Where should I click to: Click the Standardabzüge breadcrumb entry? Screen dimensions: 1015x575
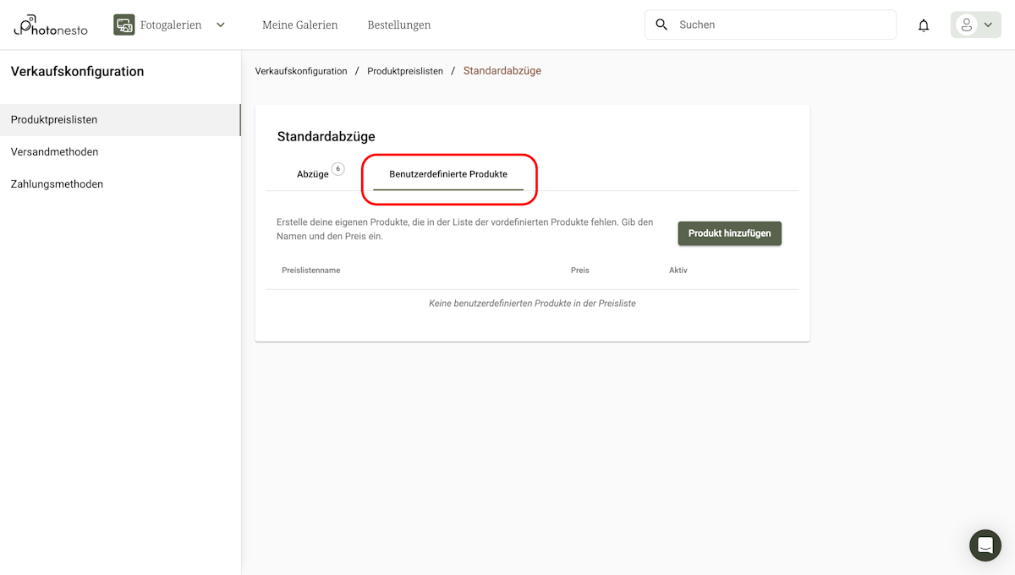[x=502, y=71]
